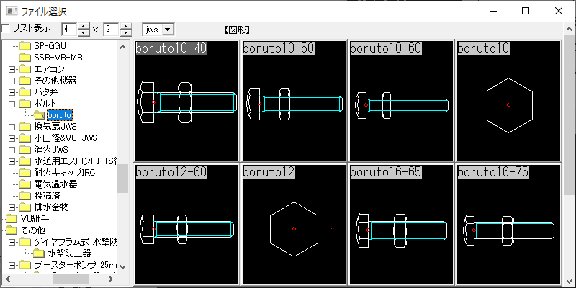This screenshot has width=576, height=288.
Task: Select the boruto tree item label
Action: 60,115
